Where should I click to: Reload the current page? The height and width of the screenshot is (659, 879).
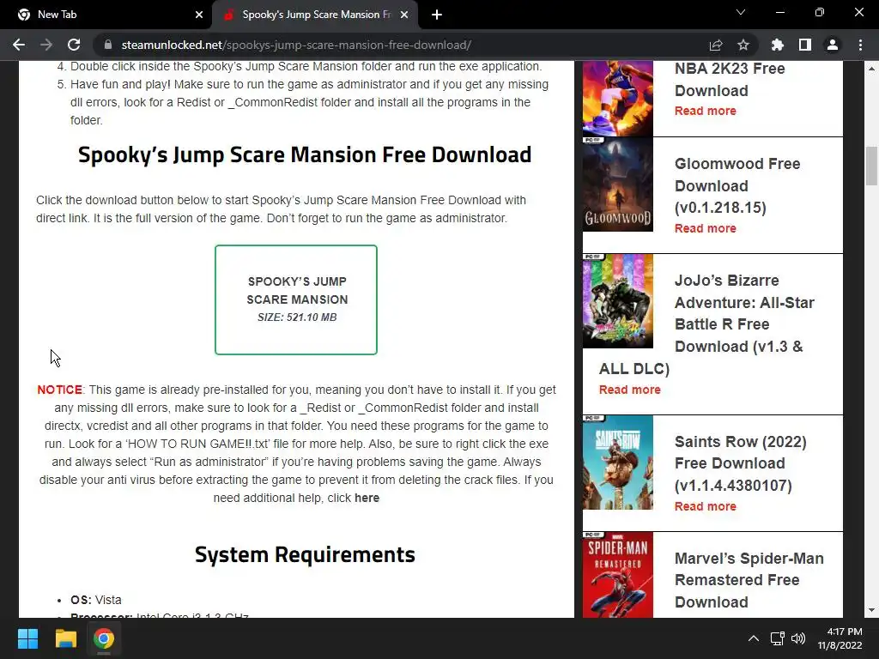click(74, 45)
